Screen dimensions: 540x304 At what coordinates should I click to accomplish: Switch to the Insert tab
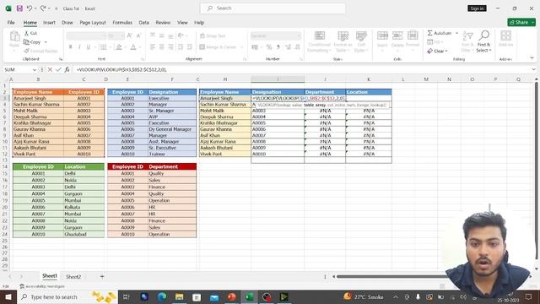[49, 23]
